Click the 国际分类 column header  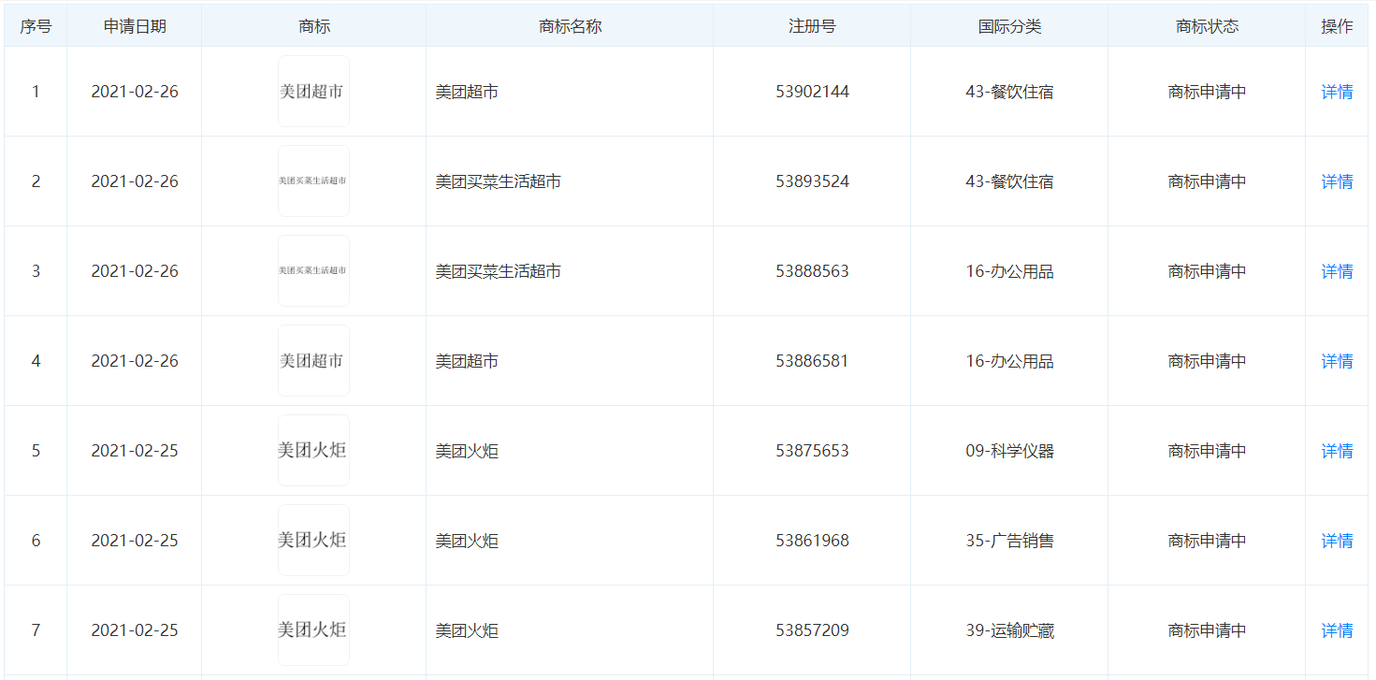[1009, 26]
